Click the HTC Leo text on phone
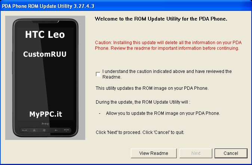 tap(45, 34)
